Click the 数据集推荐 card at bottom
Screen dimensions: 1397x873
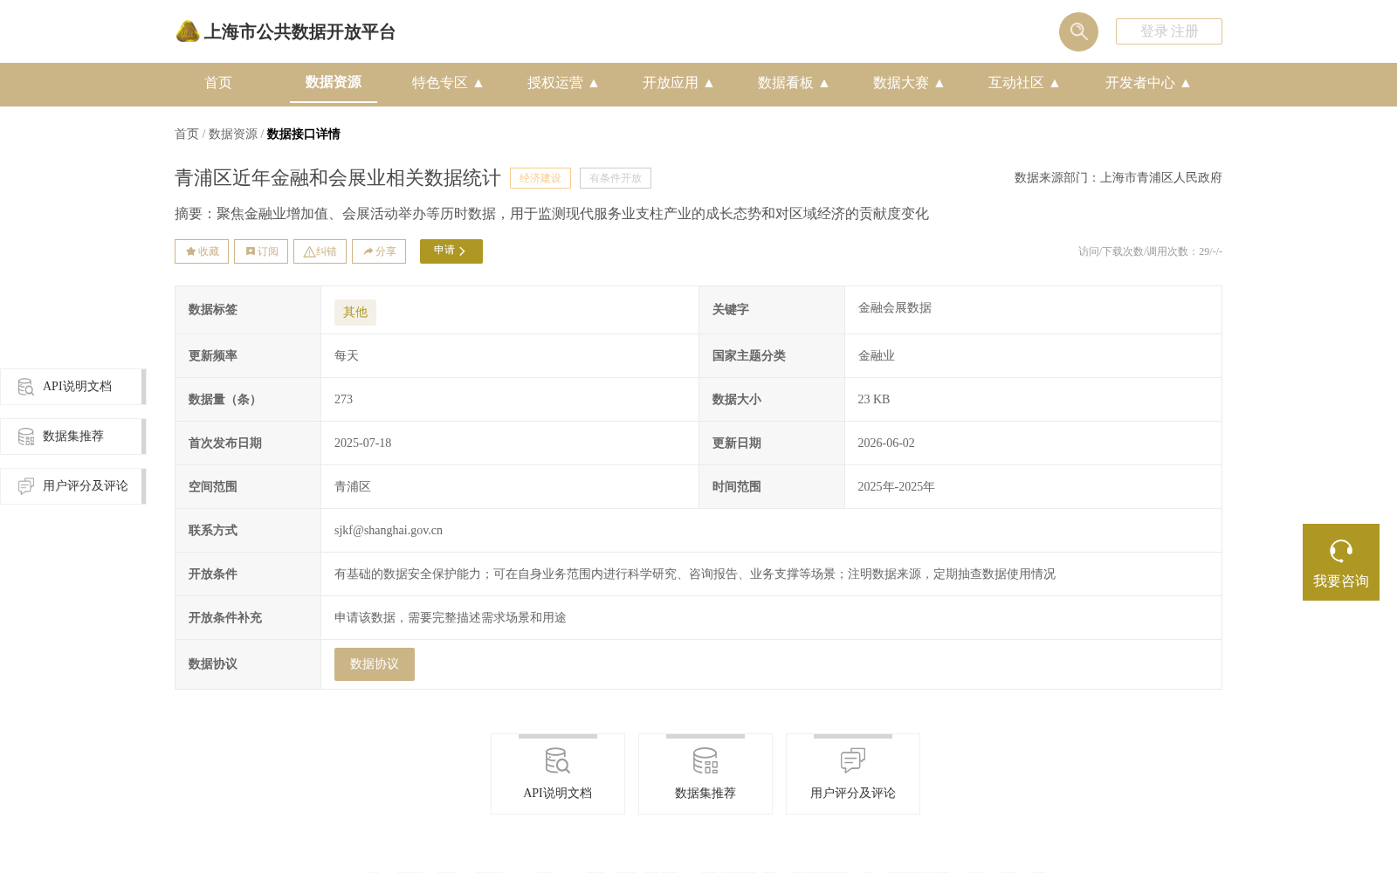705,774
